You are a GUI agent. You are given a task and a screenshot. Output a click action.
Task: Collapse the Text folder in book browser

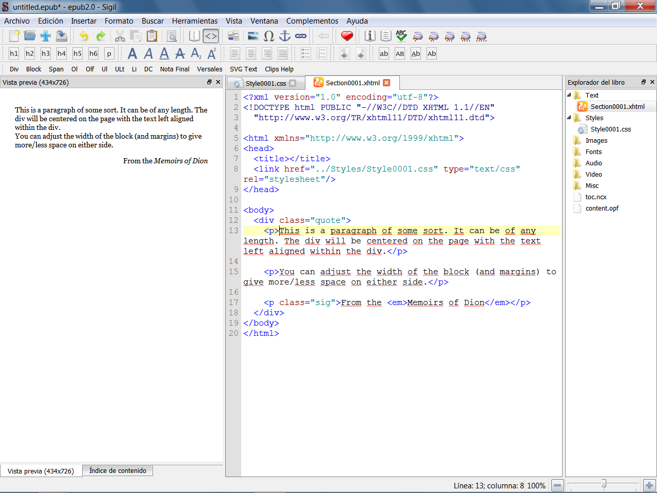pos(569,95)
